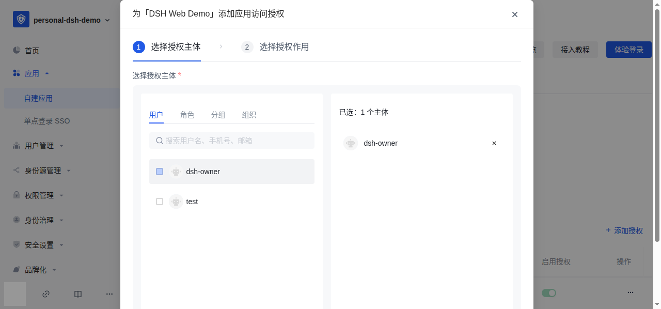661x309 pixels.
Task: Open the row actions dots under 操作
Action: (x=630, y=292)
